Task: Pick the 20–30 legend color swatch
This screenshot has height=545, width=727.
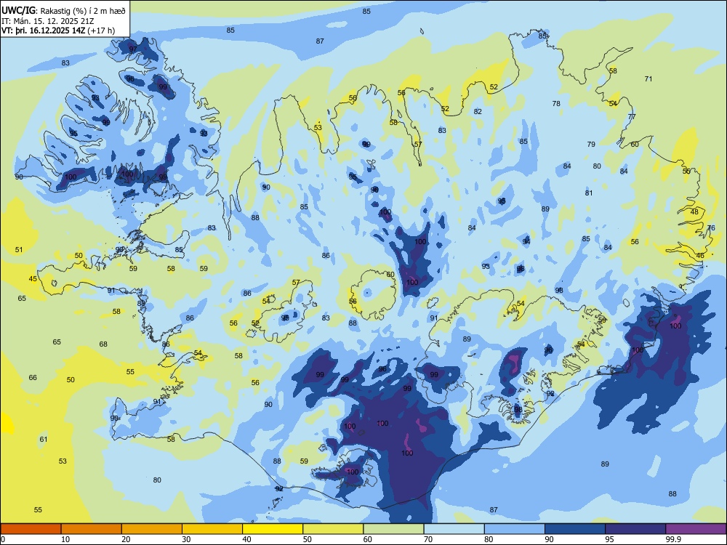Action: click(x=152, y=529)
